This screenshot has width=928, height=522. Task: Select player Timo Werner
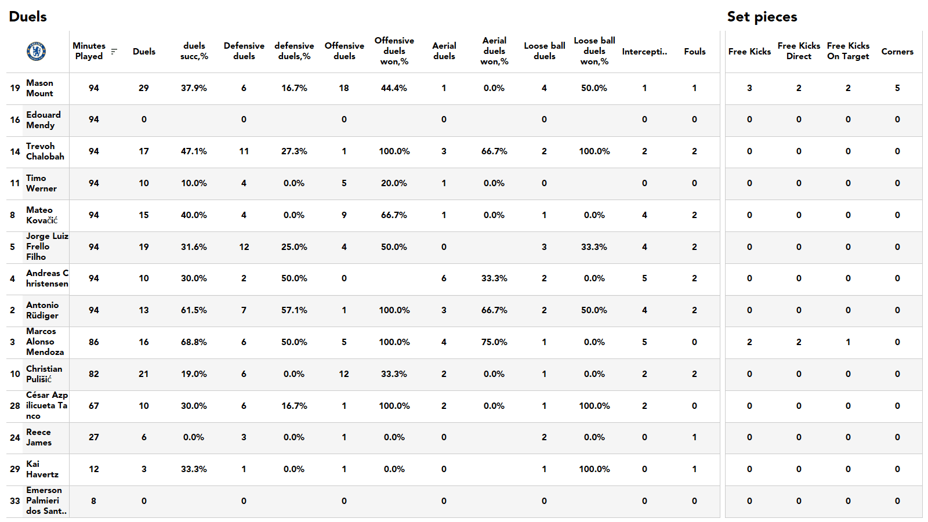click(x=41, y=183)
